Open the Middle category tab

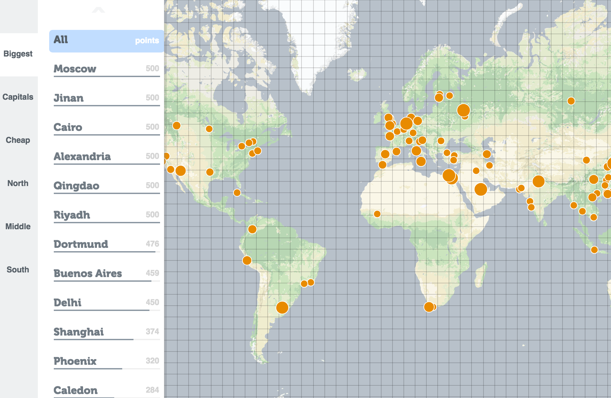click(18, 227)
